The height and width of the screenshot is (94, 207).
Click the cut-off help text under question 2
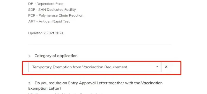pyautogui.click(x=66, y=93)
